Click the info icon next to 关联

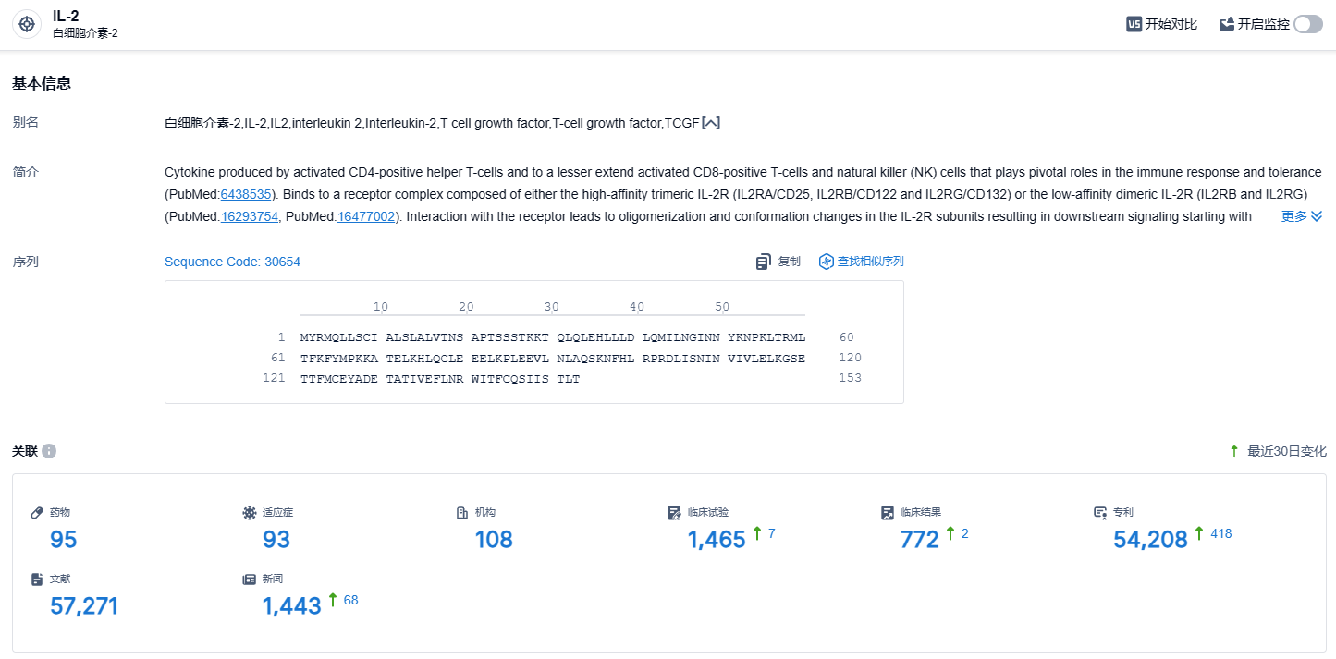click(x=49, y=451)
